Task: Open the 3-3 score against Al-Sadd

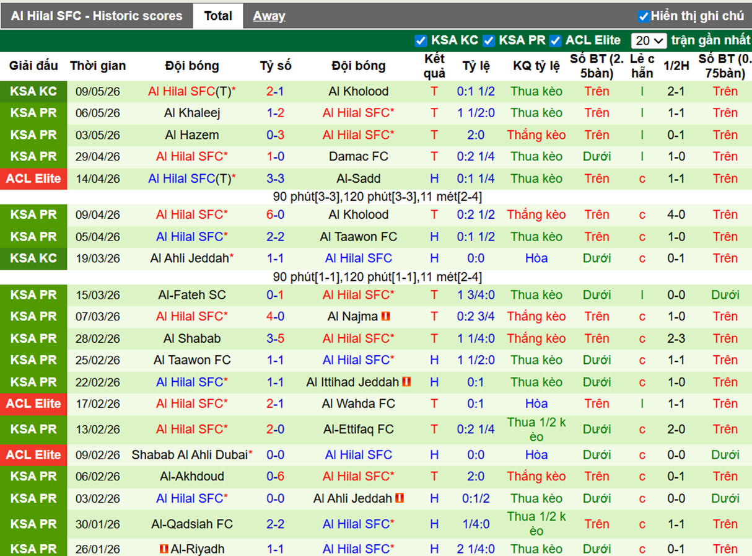Action: click(275, 179)
